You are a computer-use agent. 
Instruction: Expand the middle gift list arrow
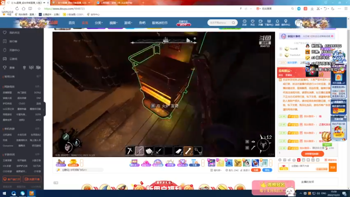pos(203,163)
